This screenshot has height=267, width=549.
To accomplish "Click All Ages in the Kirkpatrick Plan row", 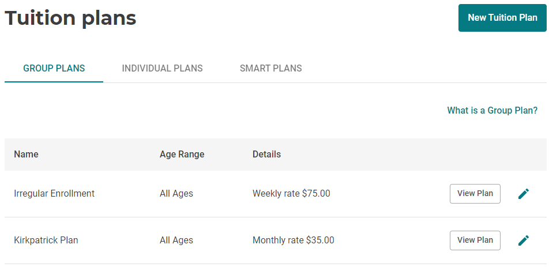I will (x=176, y=240).
